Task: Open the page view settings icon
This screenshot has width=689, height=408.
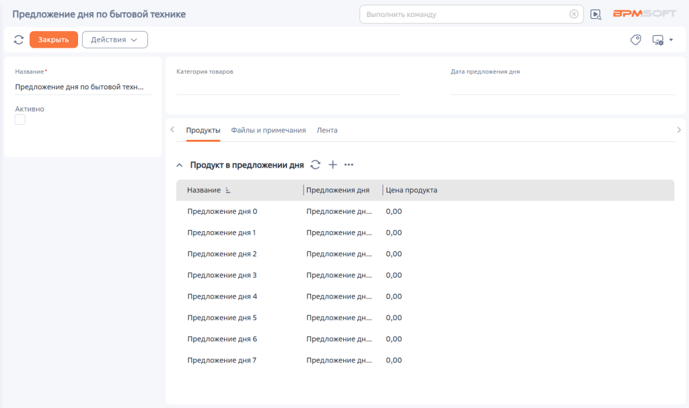Action: click(x=661, y=40)
